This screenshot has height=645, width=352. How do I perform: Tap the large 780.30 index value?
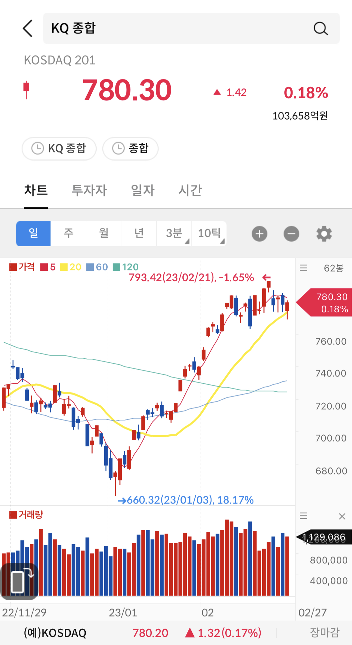pos(127,90)
